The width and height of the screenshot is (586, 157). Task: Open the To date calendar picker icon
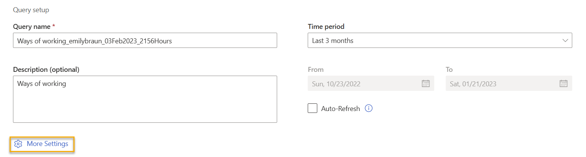[563, 84]
